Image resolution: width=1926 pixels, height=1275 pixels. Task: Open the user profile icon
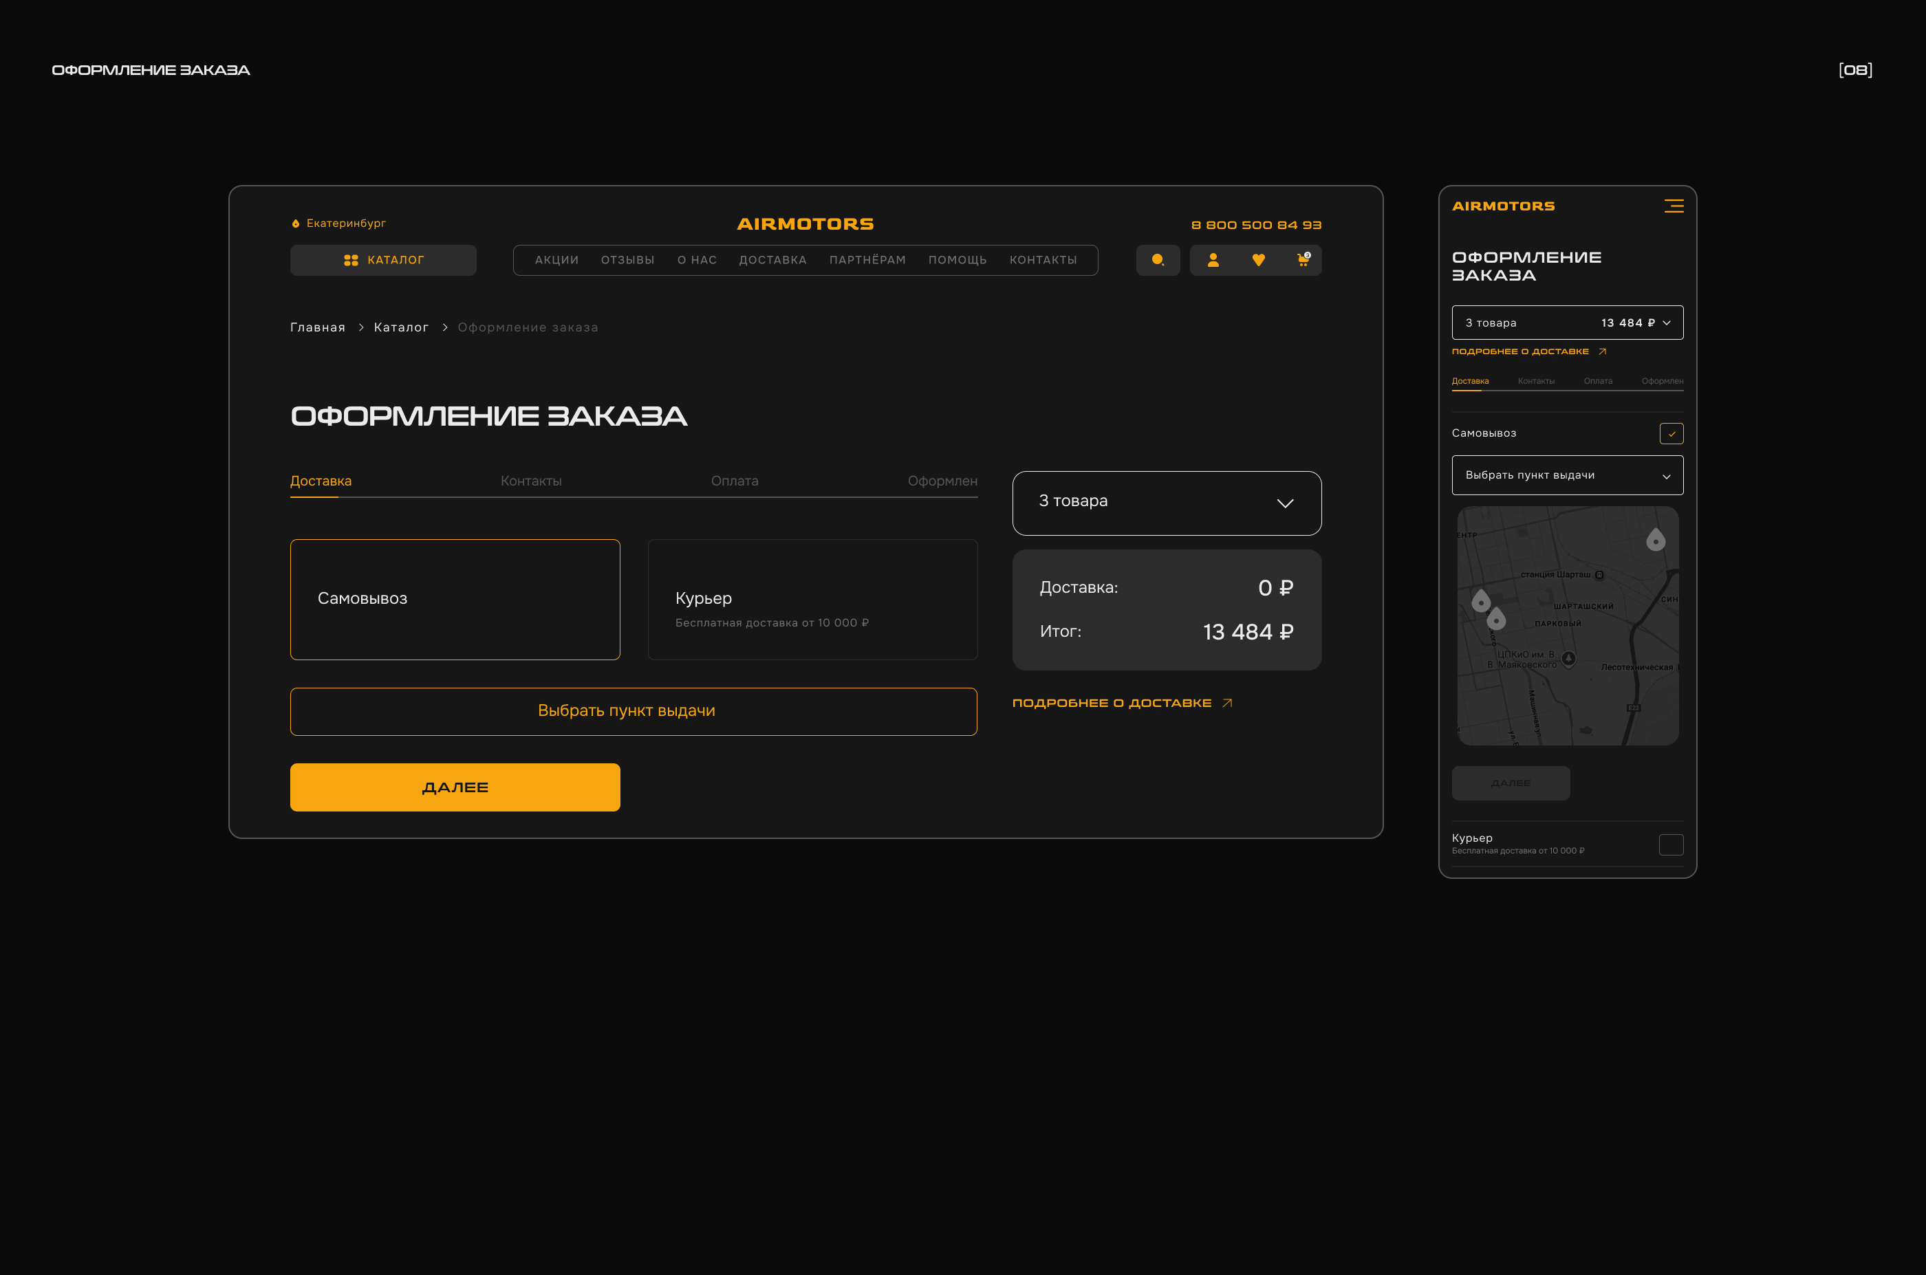pos(1213,260)
